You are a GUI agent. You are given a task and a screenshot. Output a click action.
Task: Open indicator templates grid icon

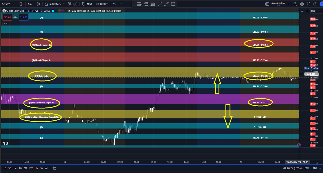[69, 4]
